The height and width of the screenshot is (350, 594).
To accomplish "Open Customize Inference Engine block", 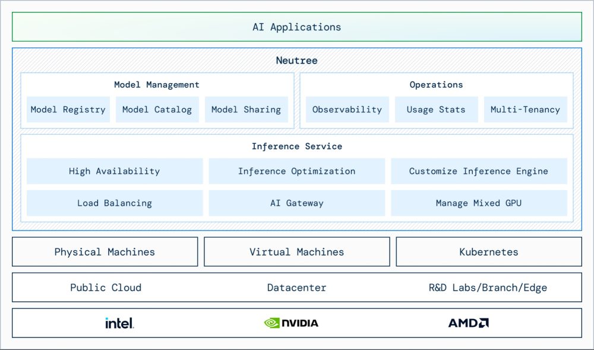I will coord(479,171).
